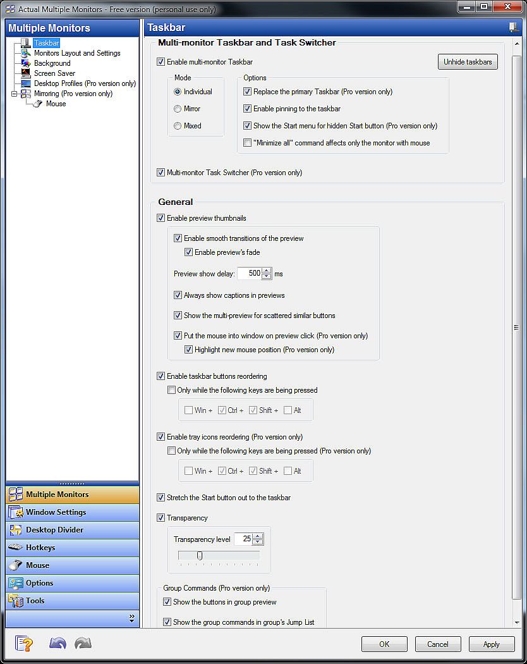The image size is (527, 664).
Task: Open the Desktop Divider navigation section
Action: click(73, 530)
